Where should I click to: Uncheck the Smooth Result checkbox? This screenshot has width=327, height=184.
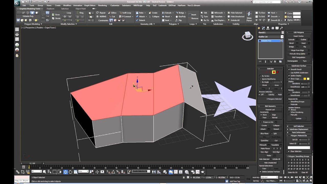tap(289, 69)
